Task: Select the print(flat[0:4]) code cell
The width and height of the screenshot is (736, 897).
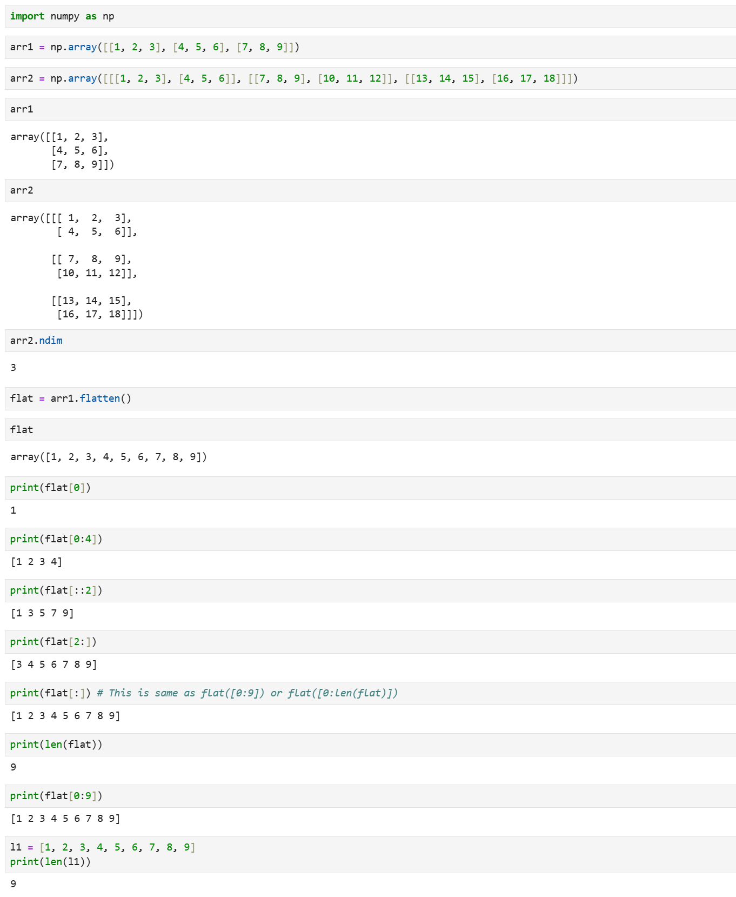Action: click(x=56, y=539)
